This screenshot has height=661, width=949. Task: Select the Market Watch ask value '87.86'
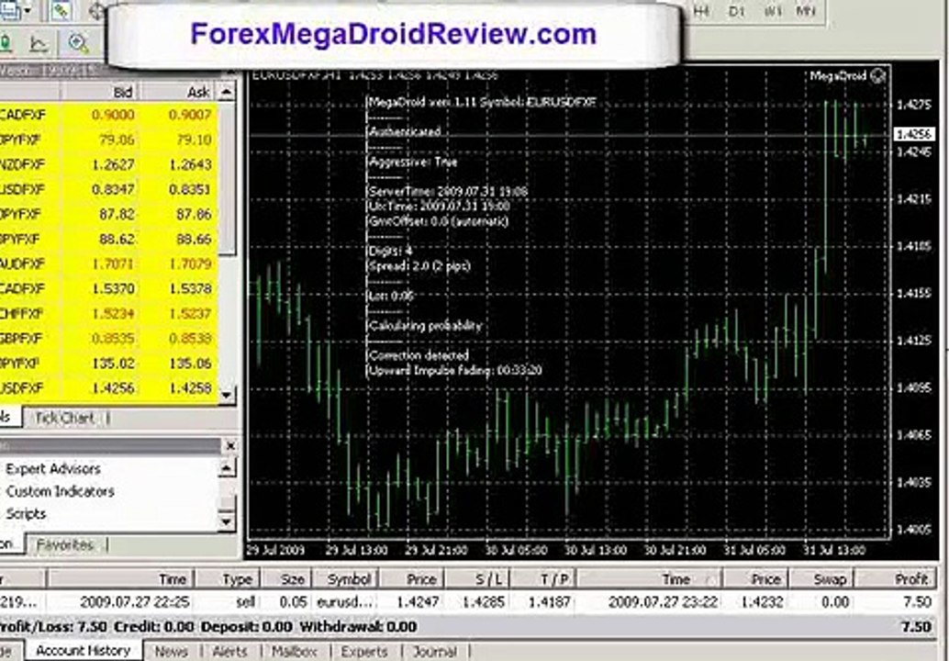pos(194,214)
